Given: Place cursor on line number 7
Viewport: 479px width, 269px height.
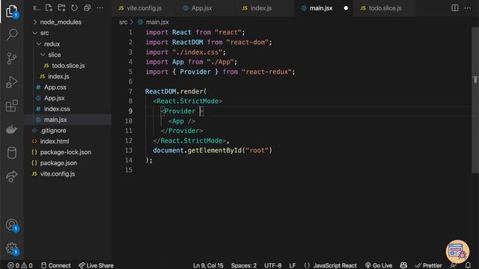Looking at the screenshot, I should click(x=130, y=91).
